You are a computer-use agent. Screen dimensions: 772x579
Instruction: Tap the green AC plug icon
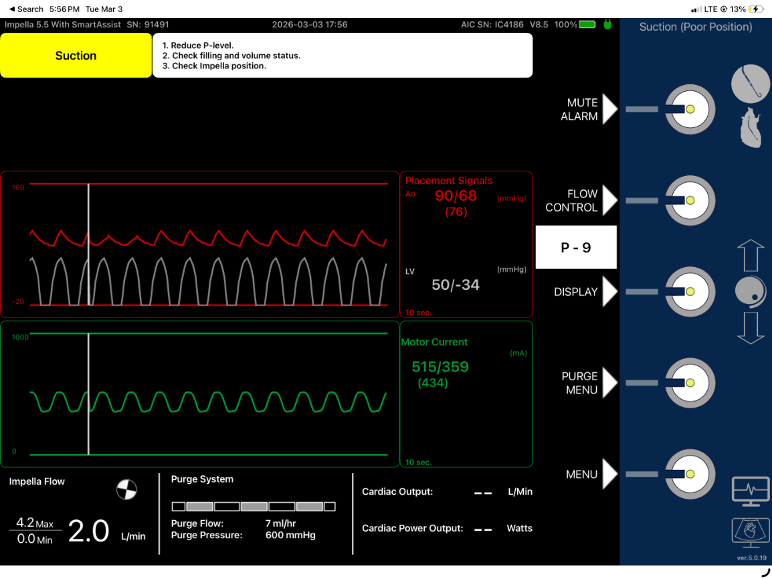click(607, 24)
